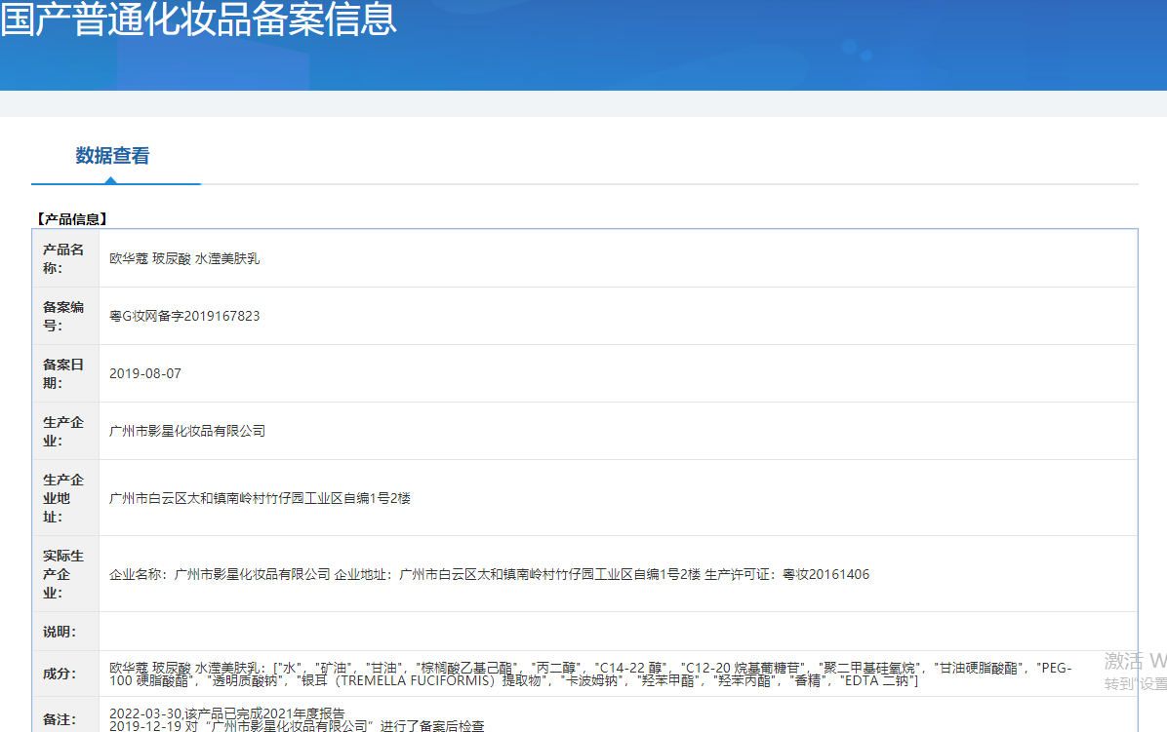Click the 生产企业 label cell
This screenshot has height=732, width=1167.
click(x=65, y=431)
